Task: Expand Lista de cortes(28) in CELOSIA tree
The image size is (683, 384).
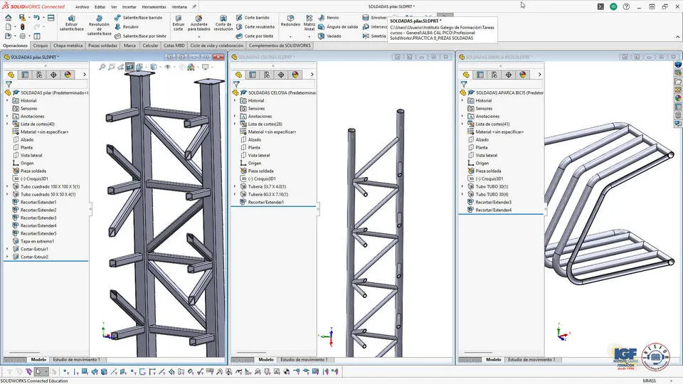Action: (235, 124)
